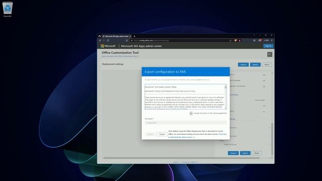The width and height of the screenshot is (322, 181).
Task: Click the bottom Reset button
Action: (x=257, y=153)
